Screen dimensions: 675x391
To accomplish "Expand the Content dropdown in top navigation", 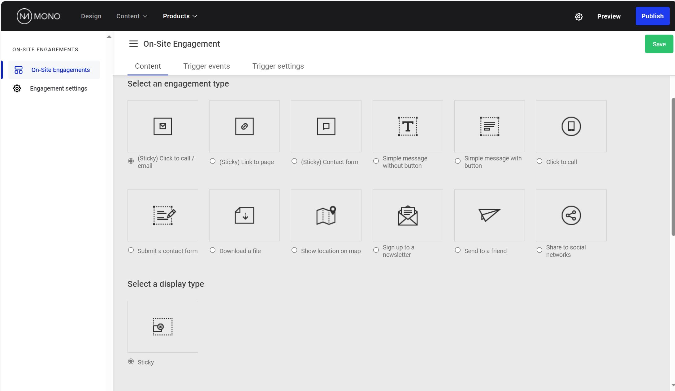I will 132,16.
